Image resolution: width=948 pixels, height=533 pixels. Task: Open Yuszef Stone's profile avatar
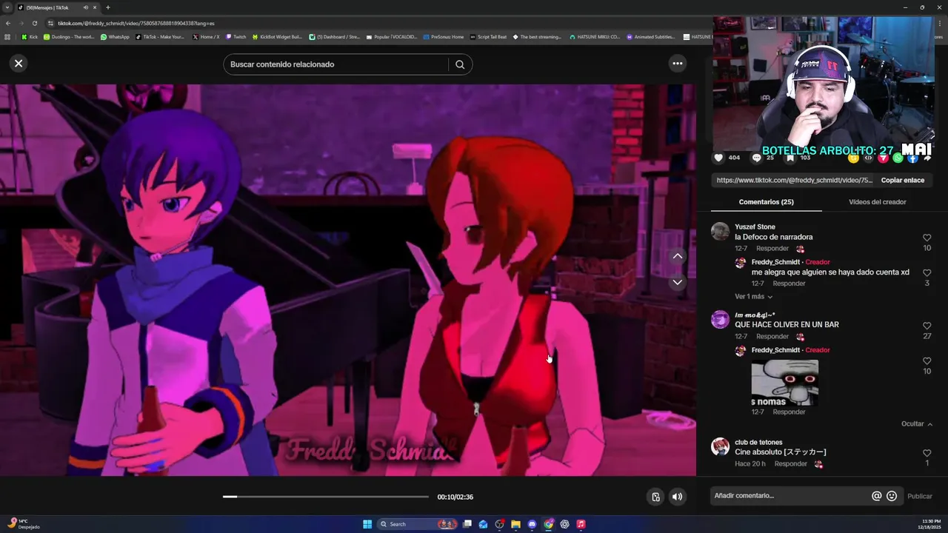click(x=720, y=232)
